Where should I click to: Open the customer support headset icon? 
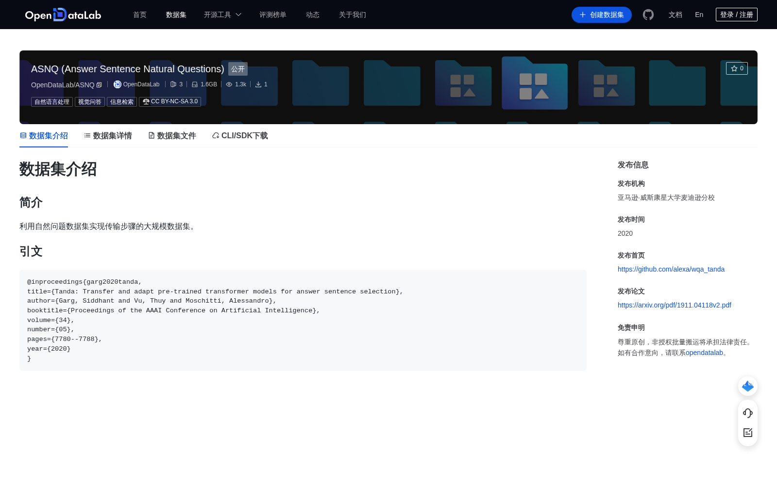pos(748,413)
